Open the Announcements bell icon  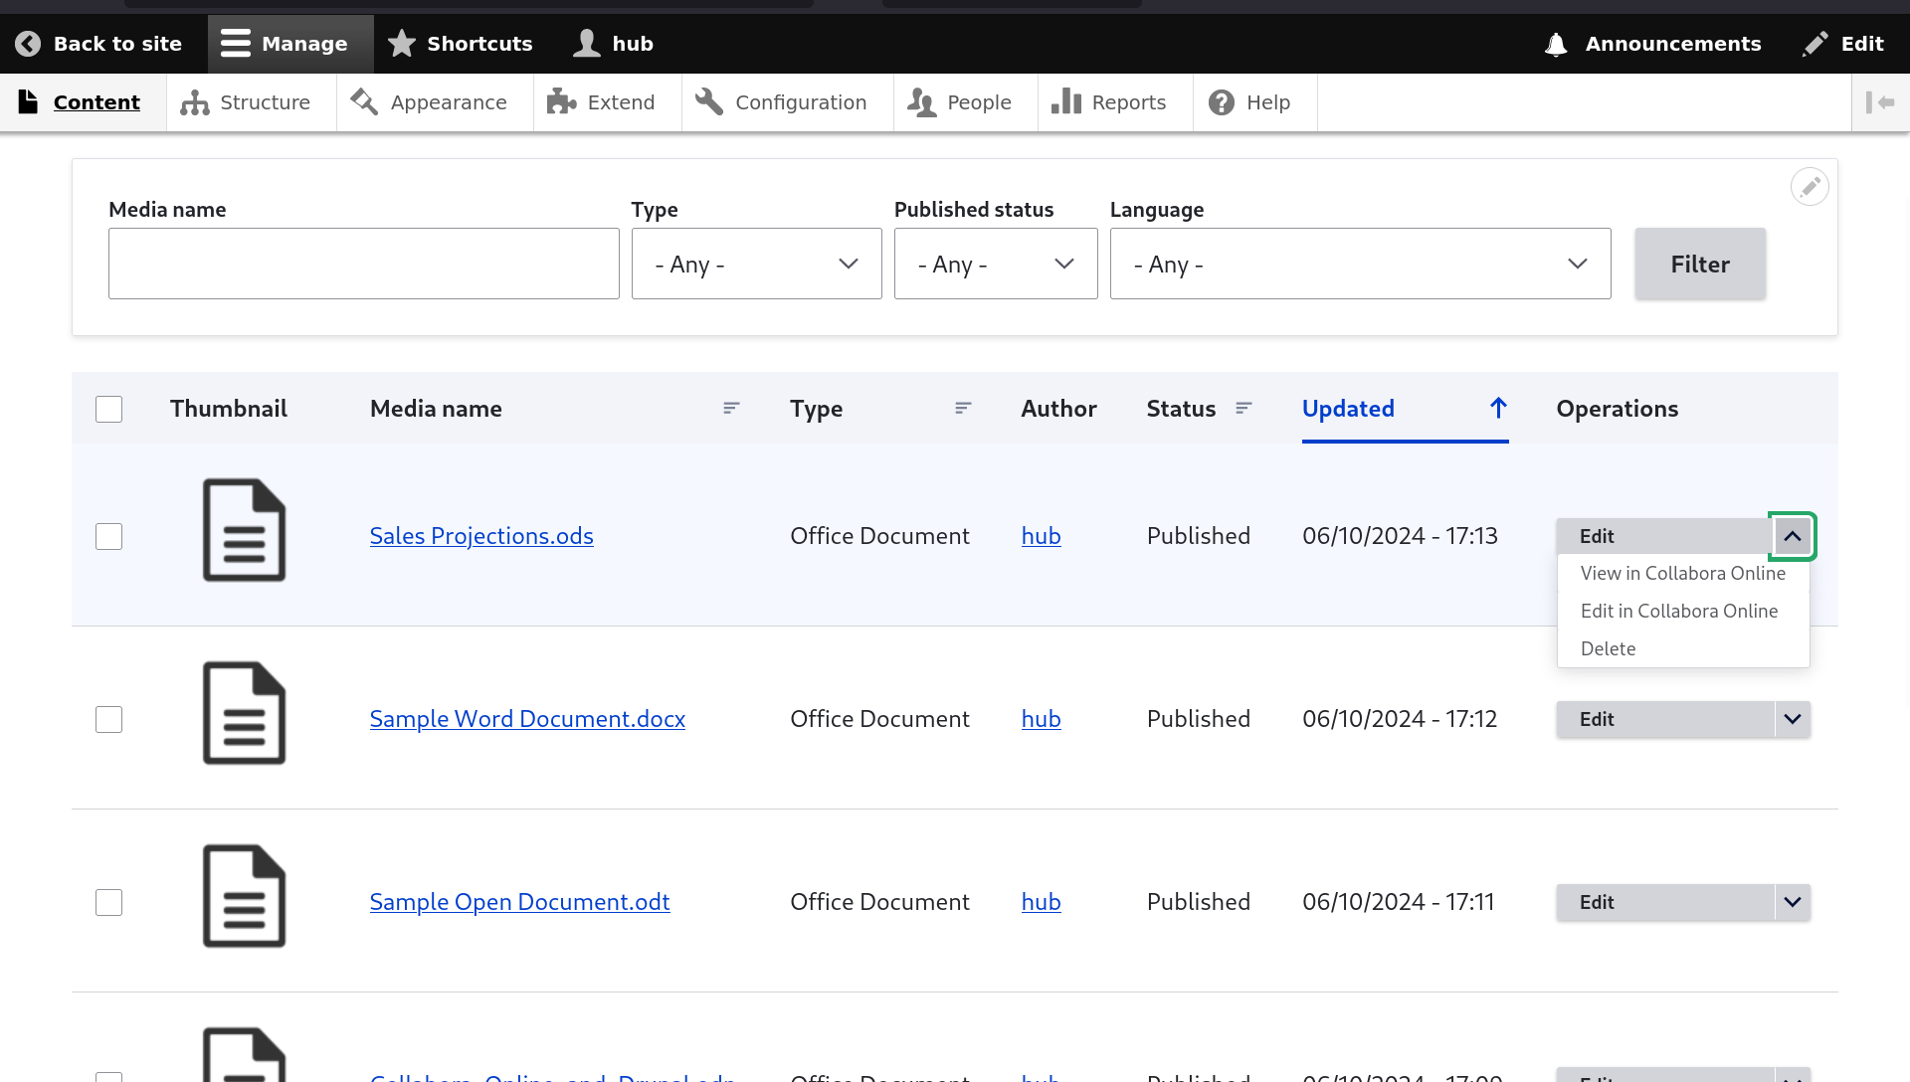coord(1556,44)
